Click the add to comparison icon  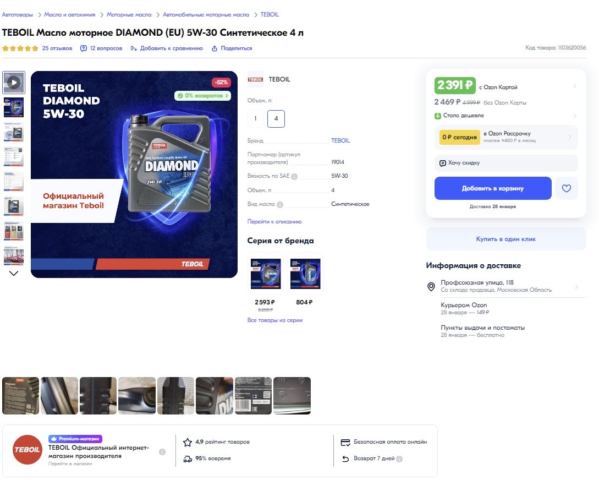(x=133, y=48)
